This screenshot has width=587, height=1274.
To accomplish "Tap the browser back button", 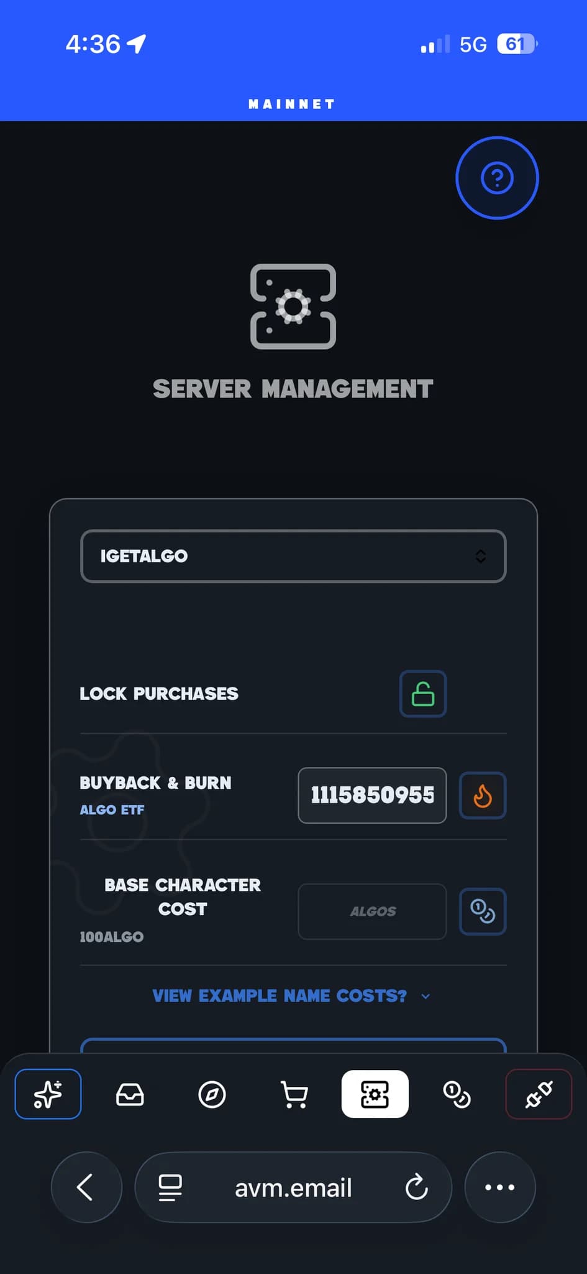I will coord(86,1188).
